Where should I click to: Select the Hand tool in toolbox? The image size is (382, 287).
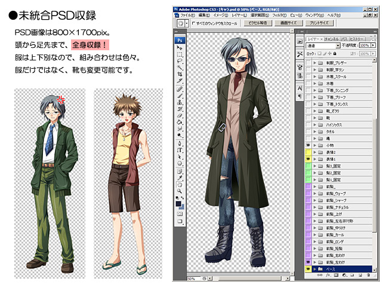180,185
